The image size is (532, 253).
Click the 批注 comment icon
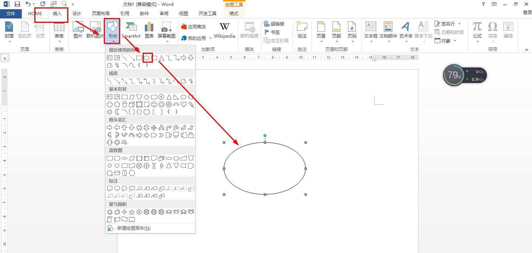(302, 30)
